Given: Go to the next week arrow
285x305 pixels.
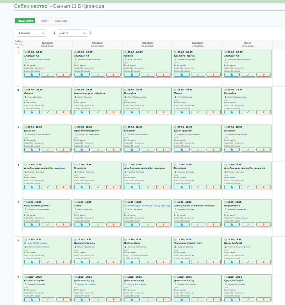Looking at the screenshot, I should tap(91, 33).
